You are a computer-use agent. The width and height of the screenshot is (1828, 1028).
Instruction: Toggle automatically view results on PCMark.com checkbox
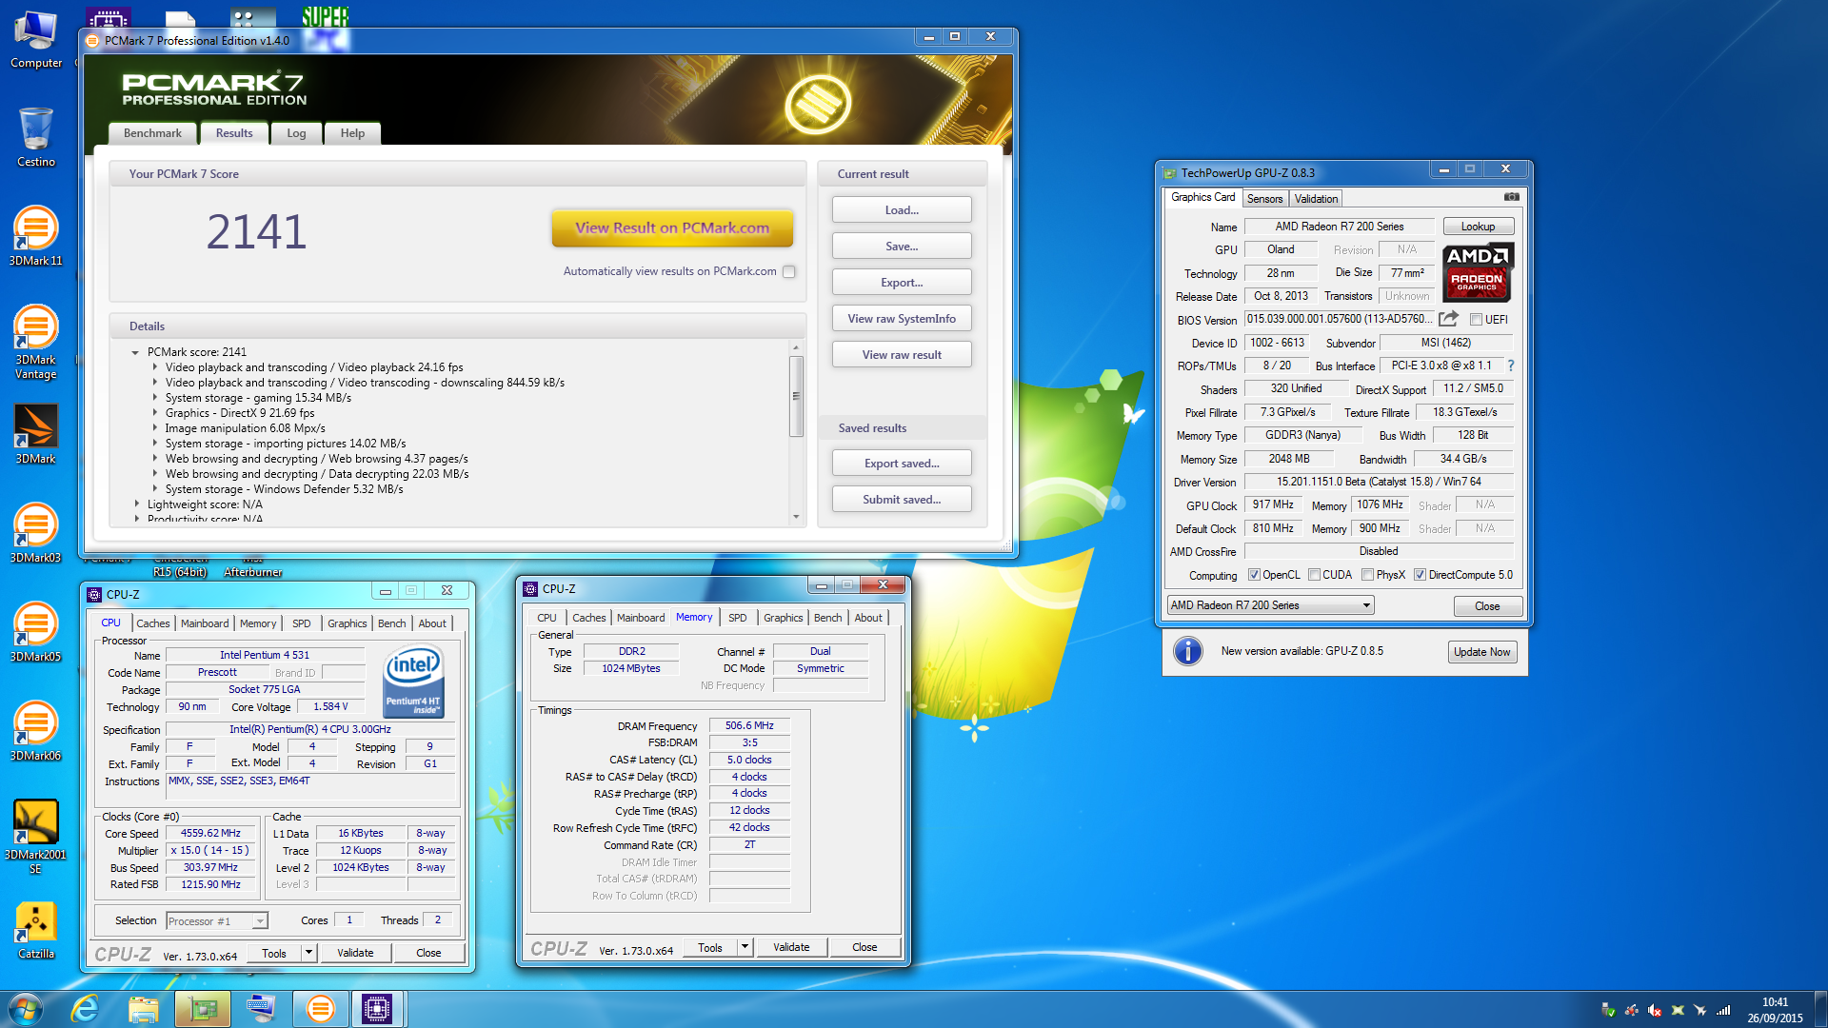[788, 271]
